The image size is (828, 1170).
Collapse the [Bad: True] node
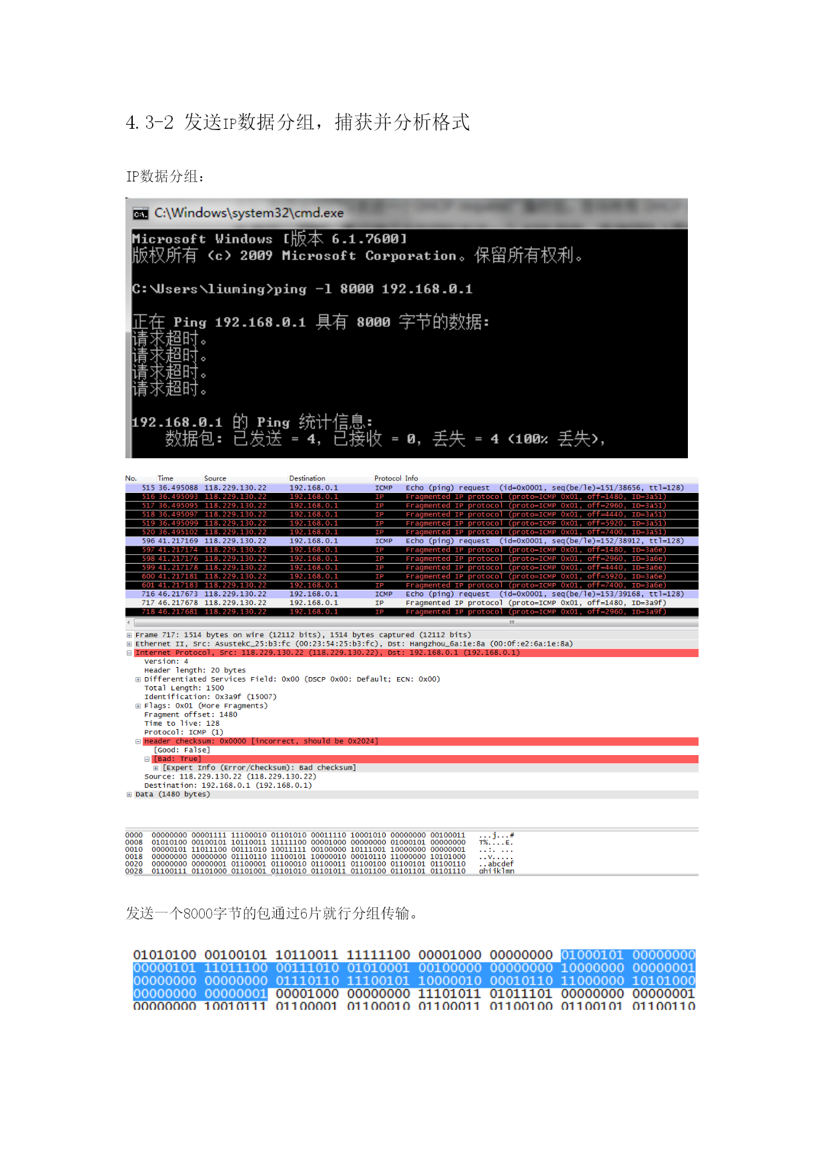147,759
